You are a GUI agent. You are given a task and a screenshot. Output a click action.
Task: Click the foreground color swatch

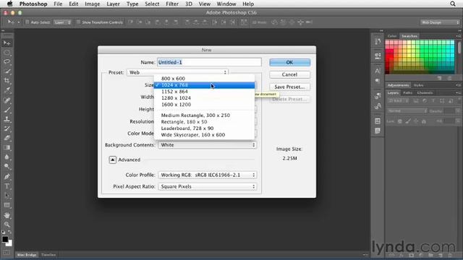coord(5,239)
